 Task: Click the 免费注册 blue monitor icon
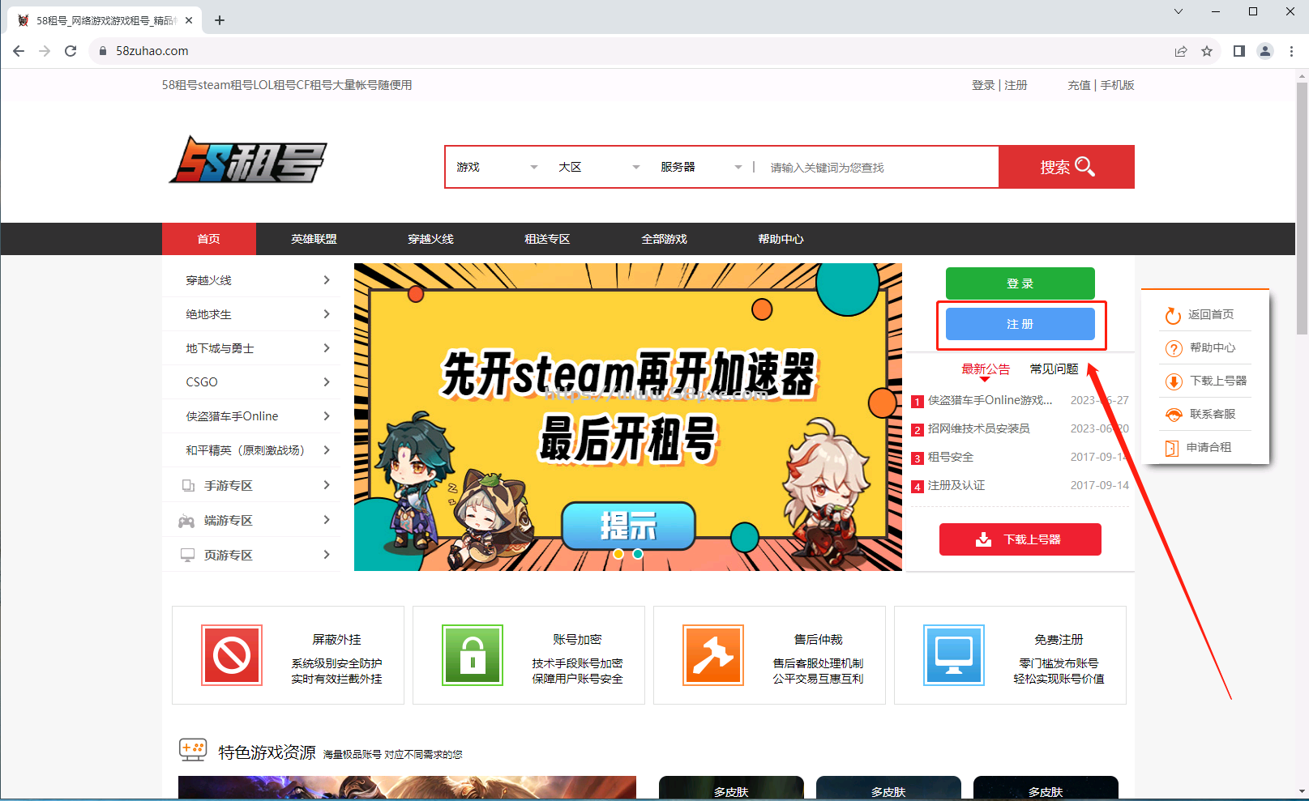[954, 655]
